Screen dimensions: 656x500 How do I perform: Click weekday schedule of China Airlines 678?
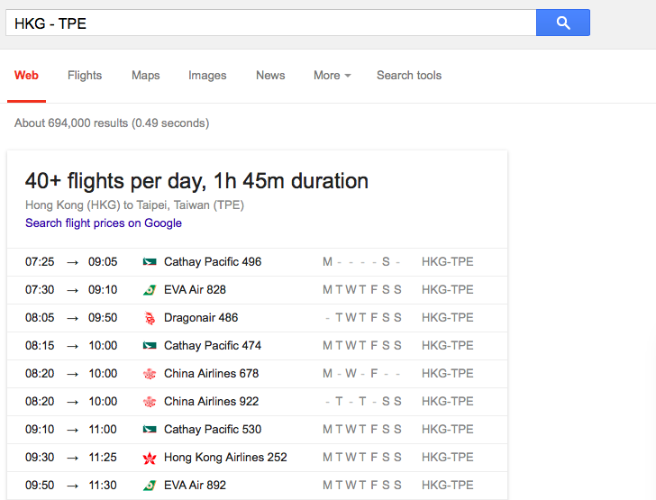click(x=362, y=374)
